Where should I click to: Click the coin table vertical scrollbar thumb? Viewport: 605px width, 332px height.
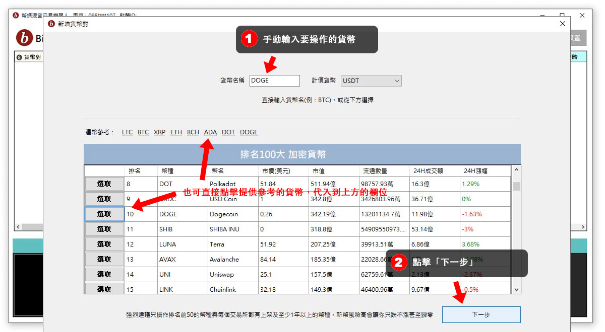point(516,187)
